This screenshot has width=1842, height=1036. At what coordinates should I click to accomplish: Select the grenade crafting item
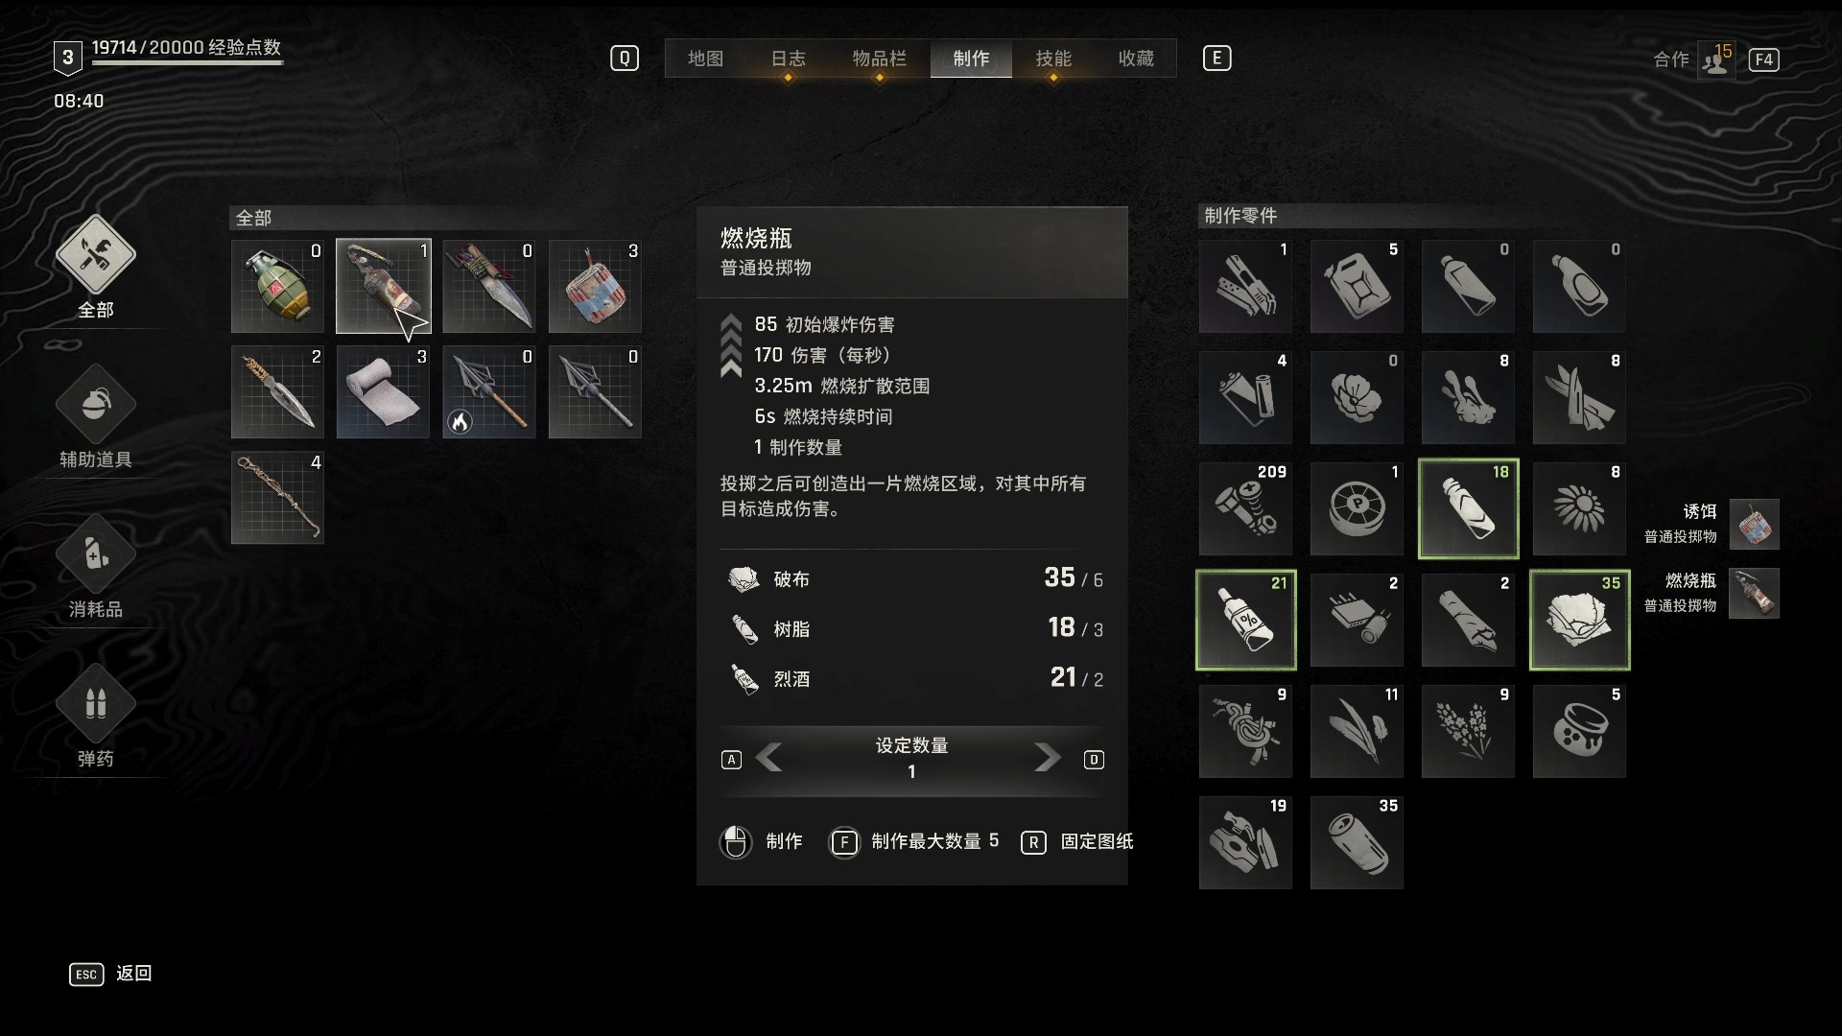[x=277, y=286]
